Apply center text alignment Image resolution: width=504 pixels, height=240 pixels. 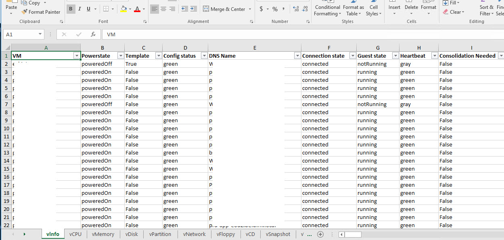coord(163,9)
